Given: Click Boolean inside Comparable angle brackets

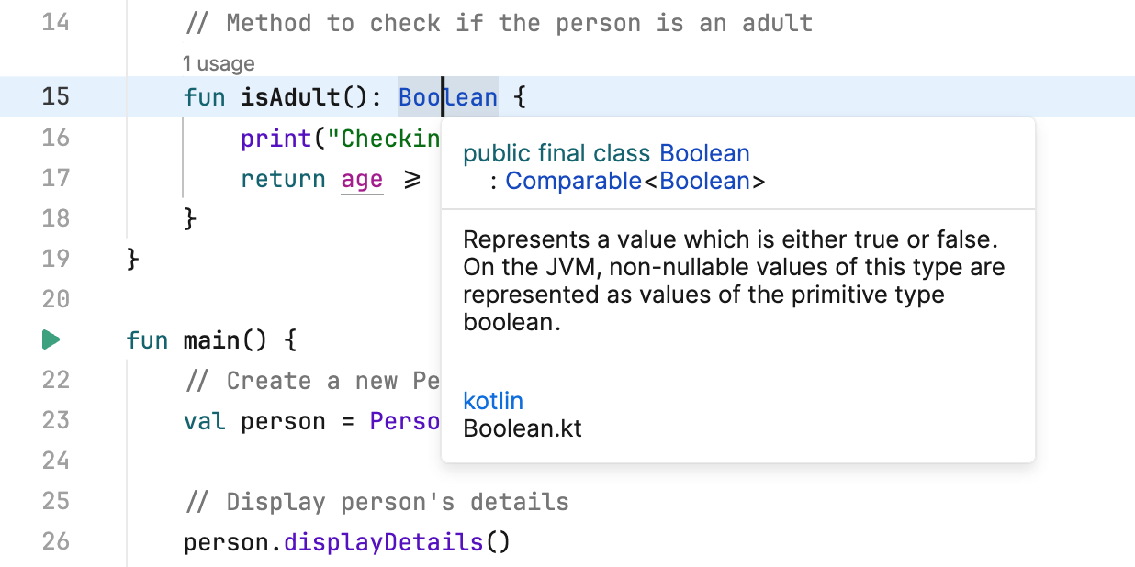Looking at the screenshot, I should 704,181.
